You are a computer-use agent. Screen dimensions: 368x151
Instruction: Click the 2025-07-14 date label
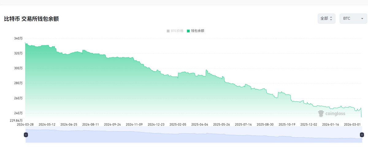tap(243, 125)
